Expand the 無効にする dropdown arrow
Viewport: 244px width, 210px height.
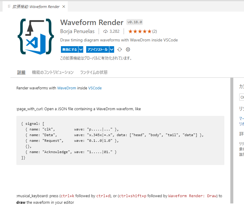(81, 49)
